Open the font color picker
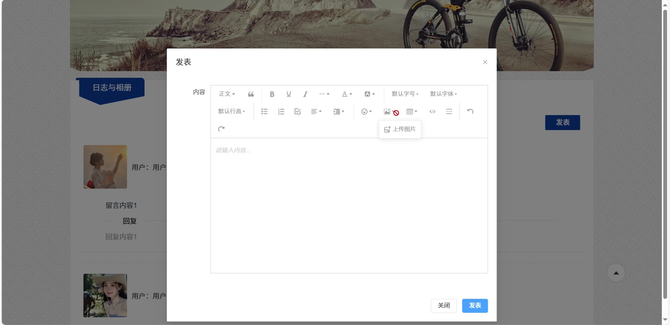The height and width of the screenshot is (325, 670). pos(347,94)
